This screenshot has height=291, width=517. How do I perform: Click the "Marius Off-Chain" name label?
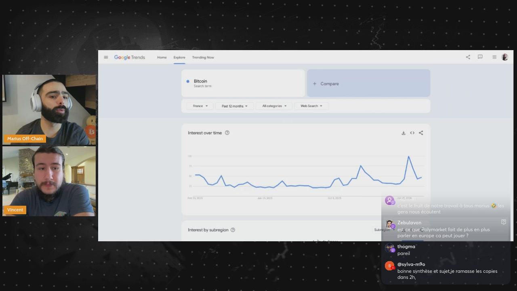(x=25, y=139)
